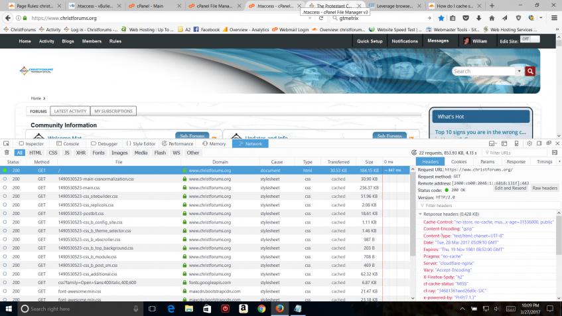Open the toolbar extension dropdown arrow
562x316 pixels.
point(541,18)
